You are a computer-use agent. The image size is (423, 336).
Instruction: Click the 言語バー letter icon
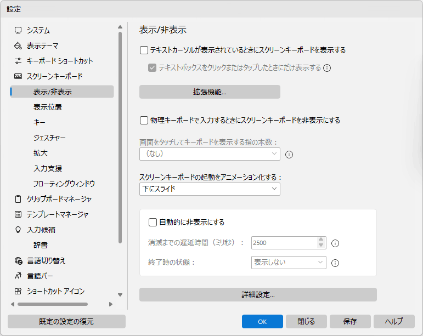click(18, 276)
